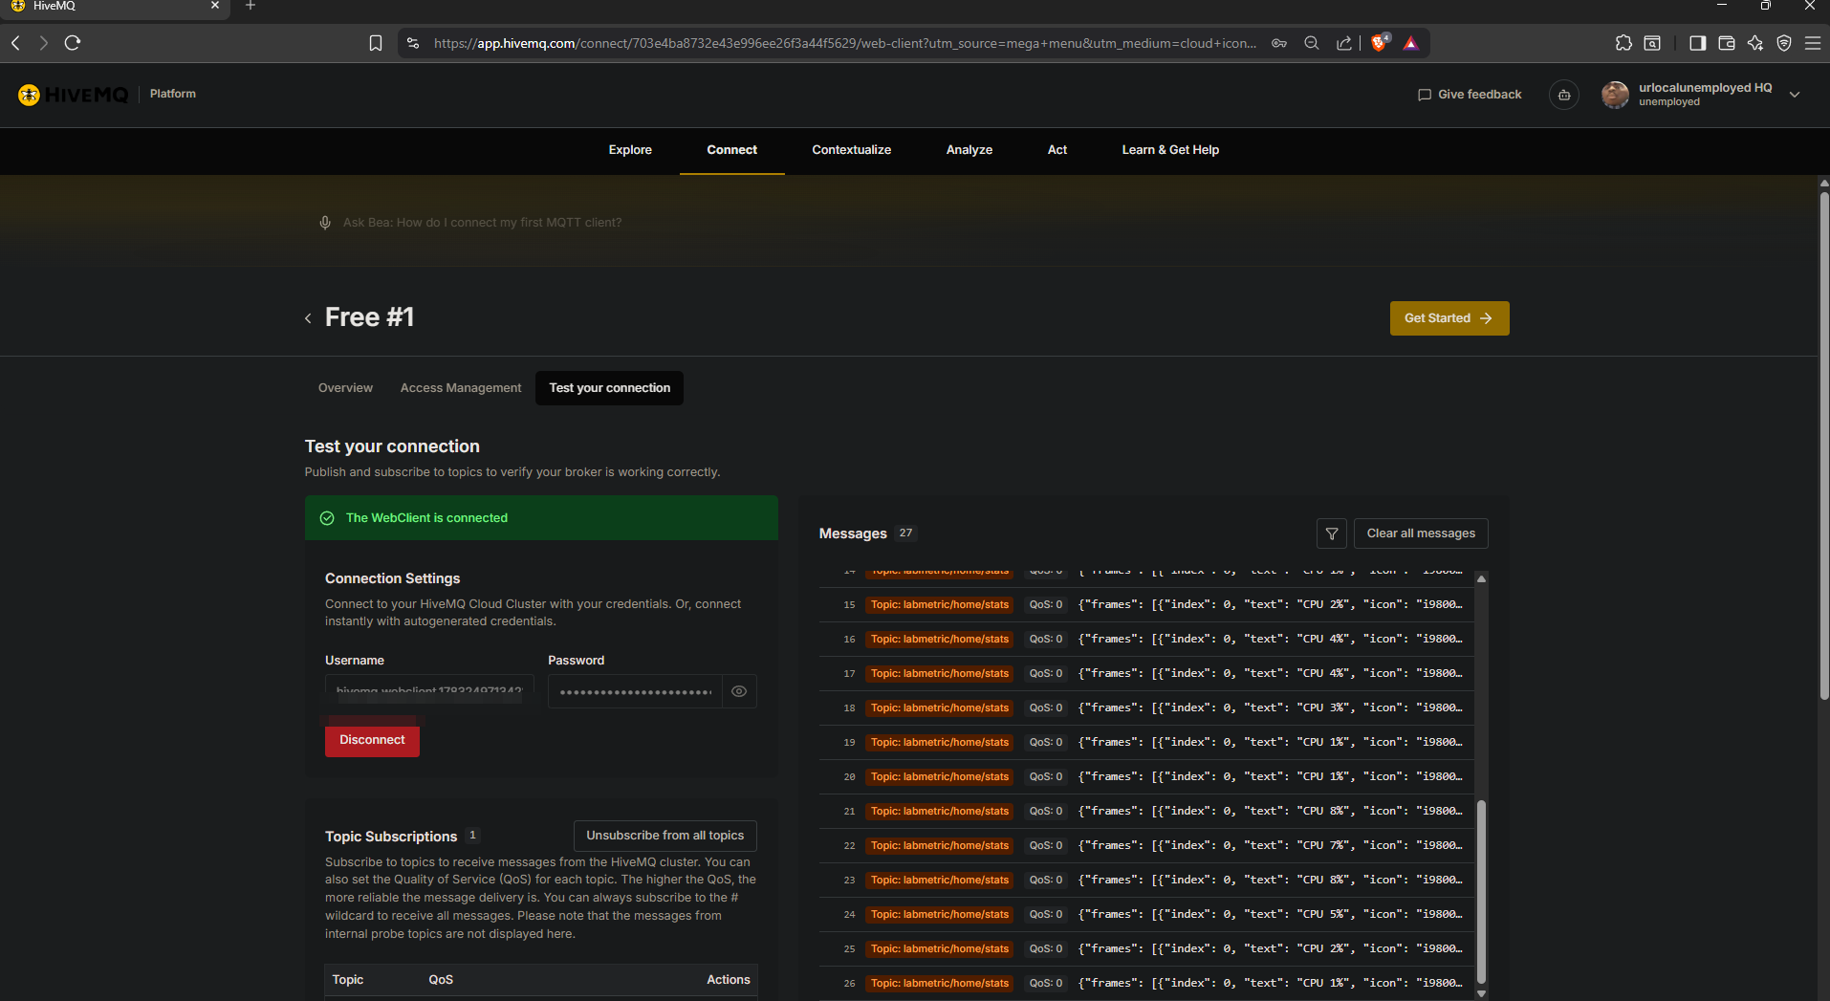Image resolution: width=1830 pixels, height=1001 pixels.
Task: Open browser extensions puzzle icon
Action: pyautogui.click(x=1623, y=43)
